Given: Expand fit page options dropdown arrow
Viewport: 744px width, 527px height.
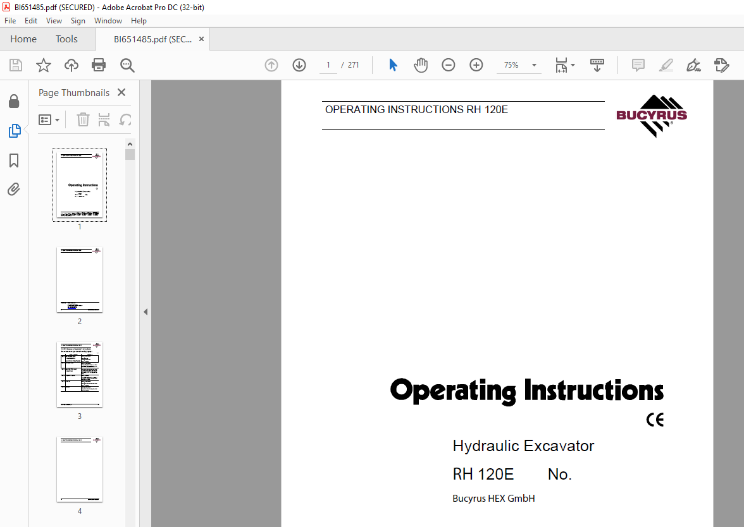Looking at the screenshot, I should click(573, 65).
